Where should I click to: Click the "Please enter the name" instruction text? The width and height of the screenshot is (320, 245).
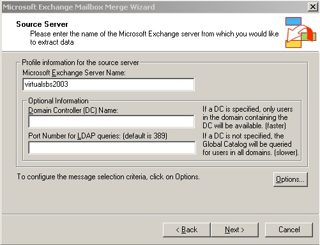[155, 38]
